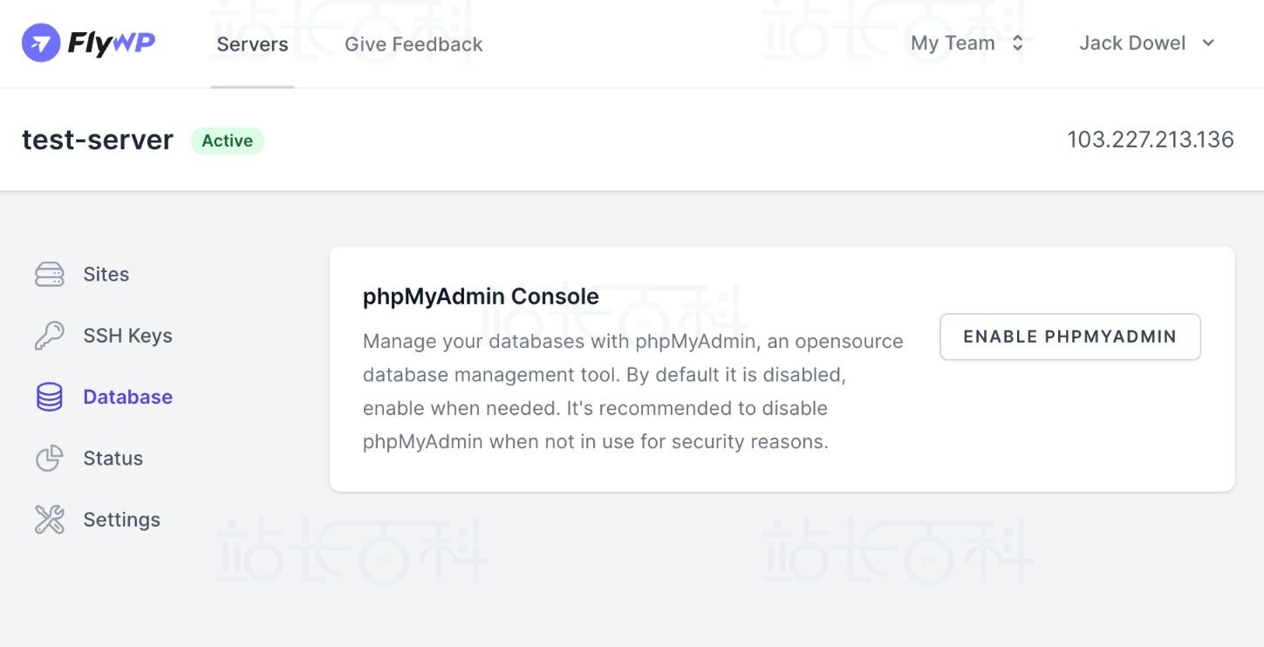The height and width of the screenshot is (647, 1264).
Task: Click the FlyWP logo icon
Action: coord(40,44)
